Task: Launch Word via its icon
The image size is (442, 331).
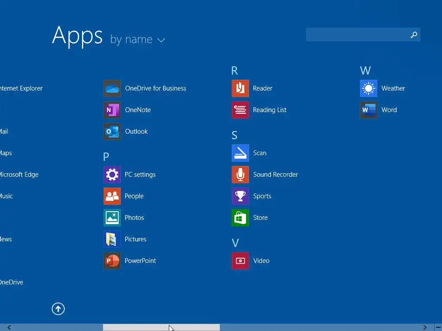Action: click(369, 110)
